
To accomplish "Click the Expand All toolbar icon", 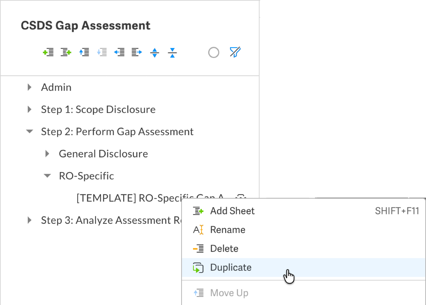I will (x=155, y=52).
